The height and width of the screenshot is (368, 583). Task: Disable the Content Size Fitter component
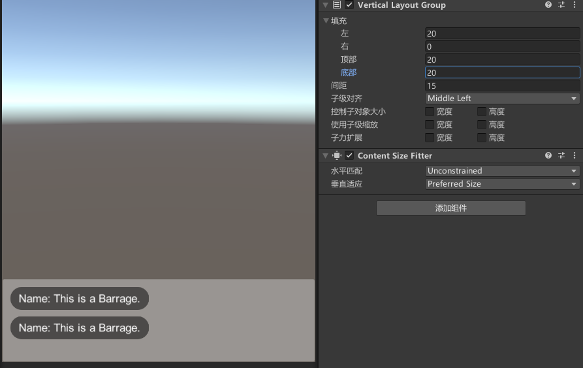click(x=349, y=155)
